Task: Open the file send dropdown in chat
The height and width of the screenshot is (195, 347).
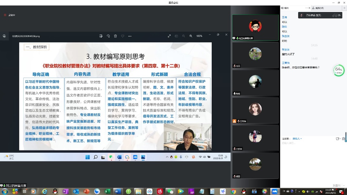Action: pyautogui.click(x=338, y=139)
